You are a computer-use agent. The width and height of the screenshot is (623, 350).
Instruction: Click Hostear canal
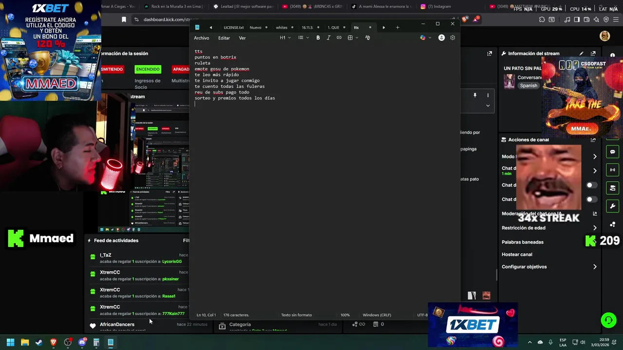[517, 254]
